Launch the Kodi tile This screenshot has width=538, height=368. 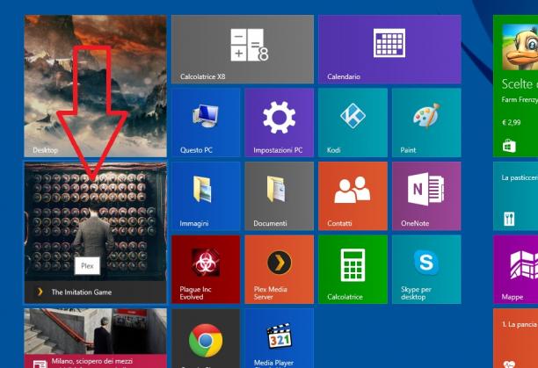[353, 123]
